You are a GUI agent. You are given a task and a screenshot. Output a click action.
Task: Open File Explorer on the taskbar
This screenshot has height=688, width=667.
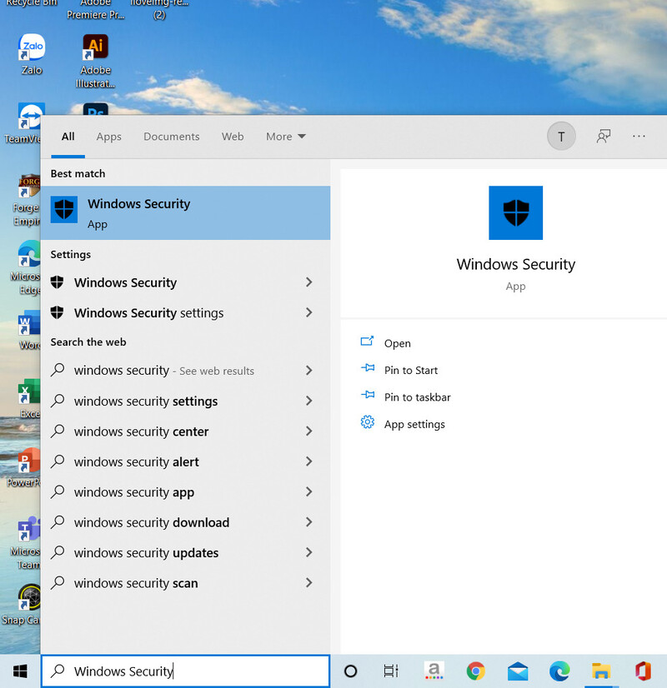(600, 671)
